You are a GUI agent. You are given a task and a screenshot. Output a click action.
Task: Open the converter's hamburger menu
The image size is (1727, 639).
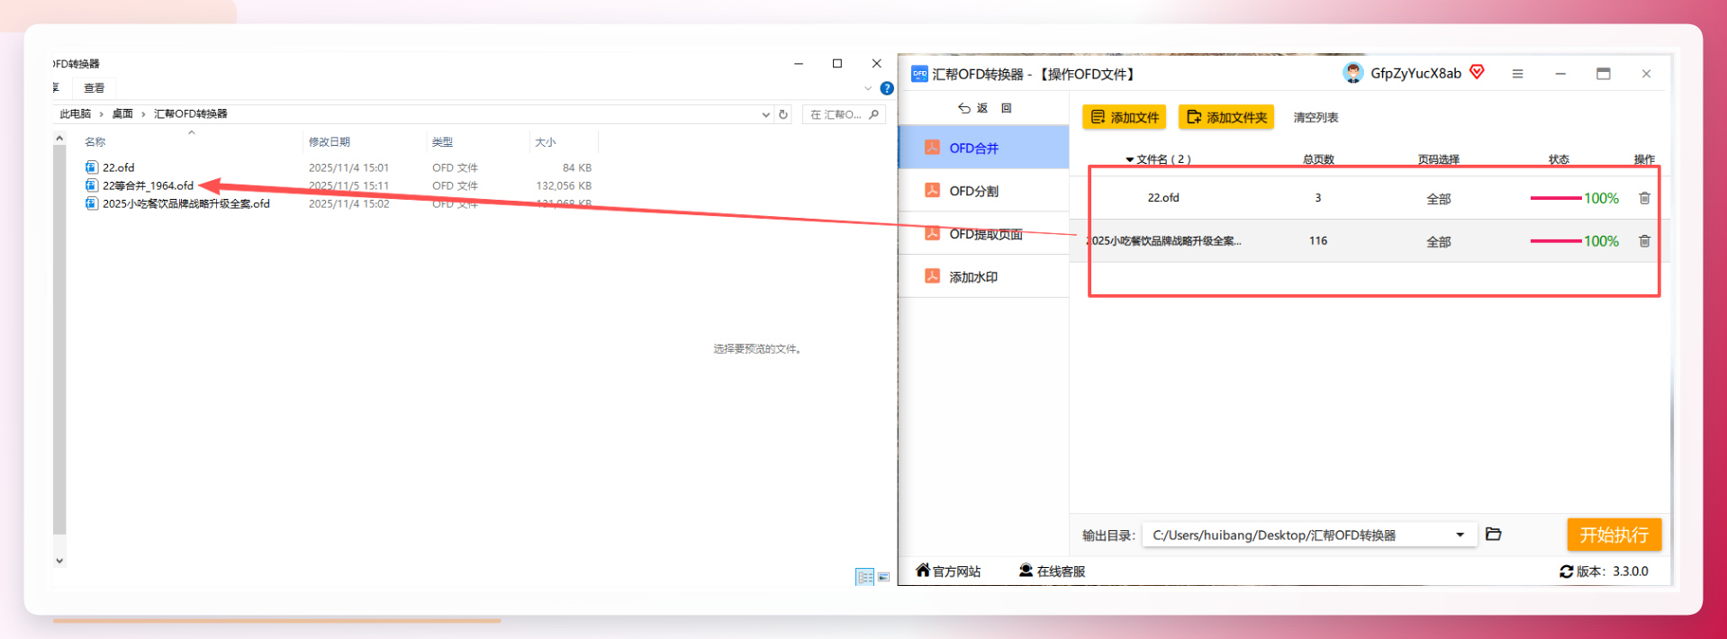1517,74
